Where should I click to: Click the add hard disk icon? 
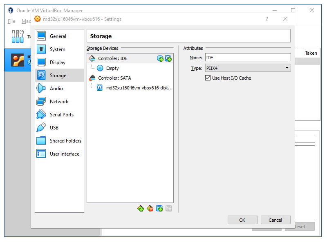pos(168,58)
